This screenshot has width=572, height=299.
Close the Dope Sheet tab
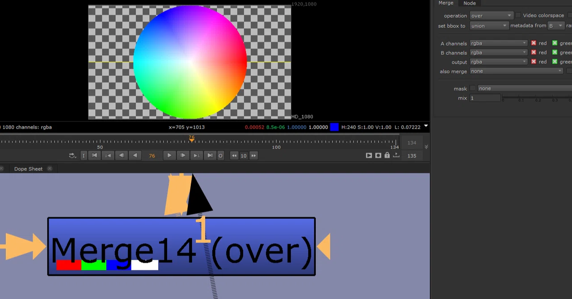pos(50,169)
